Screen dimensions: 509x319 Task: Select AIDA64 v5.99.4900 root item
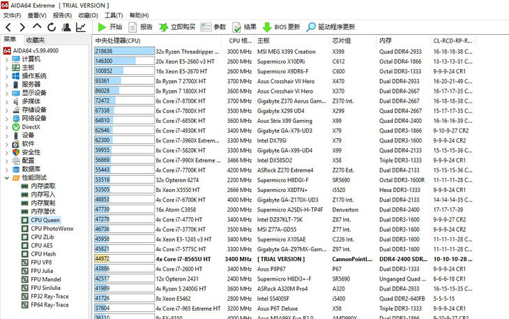coord(31,51)
